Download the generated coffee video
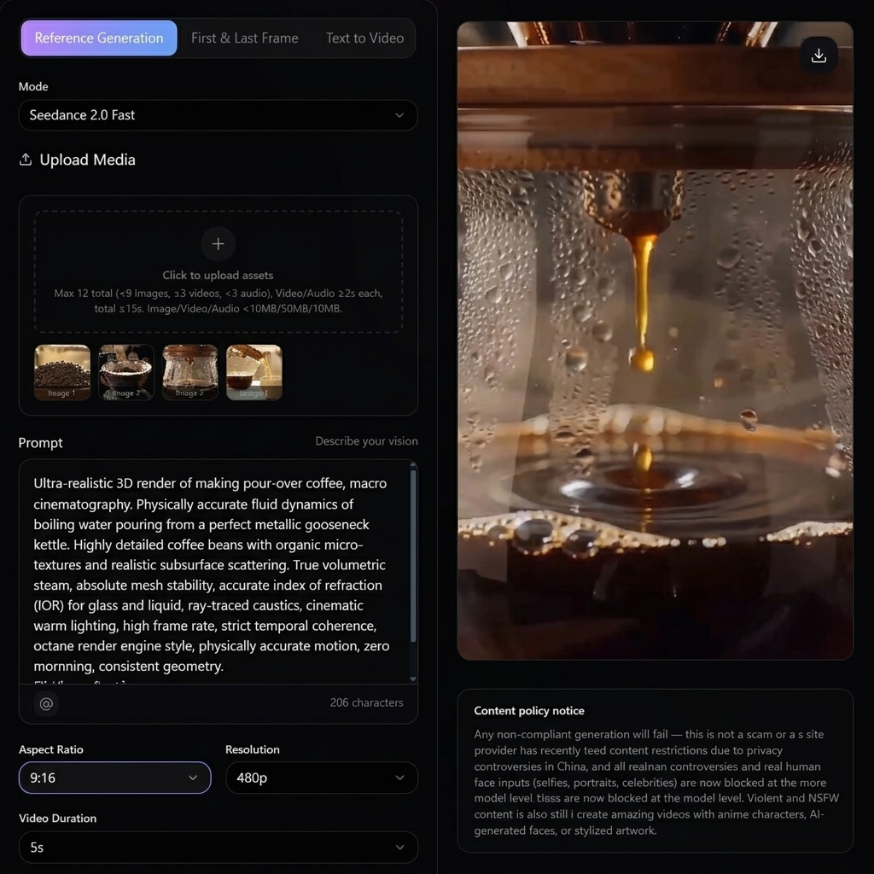The height and width of the screenshot is (874, 874). [819, 55]
